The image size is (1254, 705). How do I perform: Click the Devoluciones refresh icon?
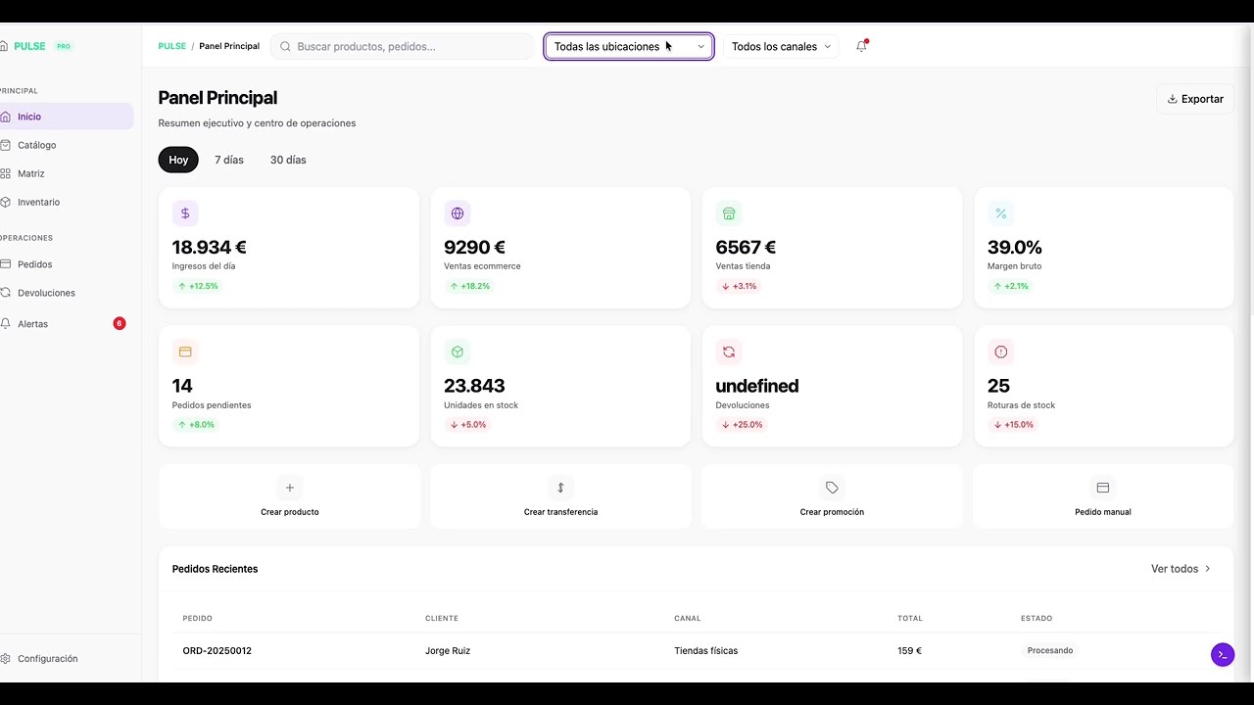click(6, 293)
